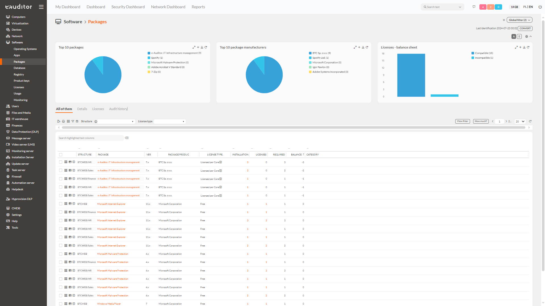545x306 pixels.
Task: Open the Structure dropdown
Action: [116, 122]
